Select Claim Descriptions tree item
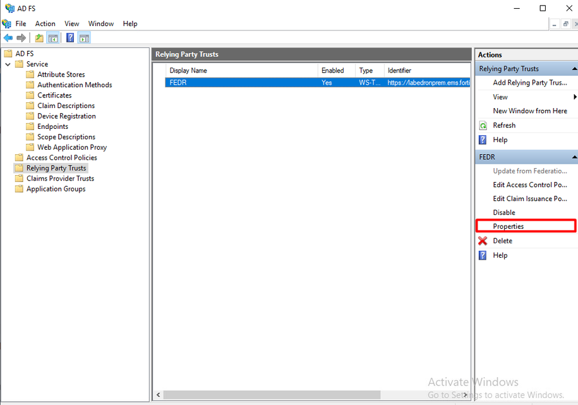This screenshot has height=405, width=578. (x=66, y=106)
